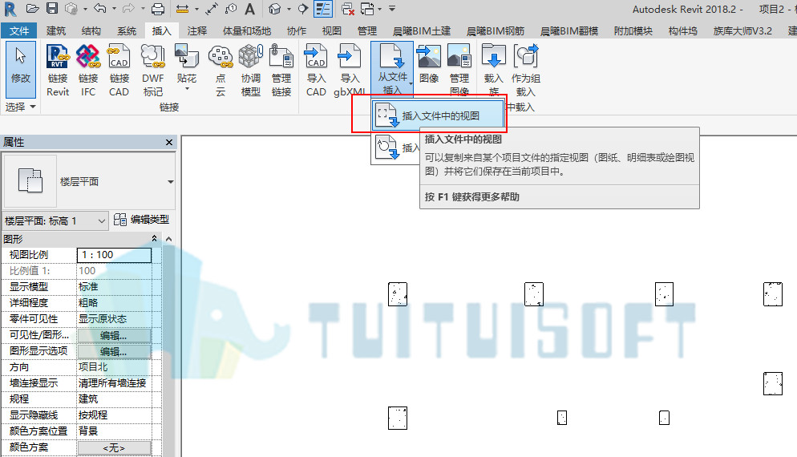The height and width of the screenshot is (457, 797).
Task: Choose Insert Views from File (插入文件中的视图)
Action: pyautogui.click(x=438, y=115)
